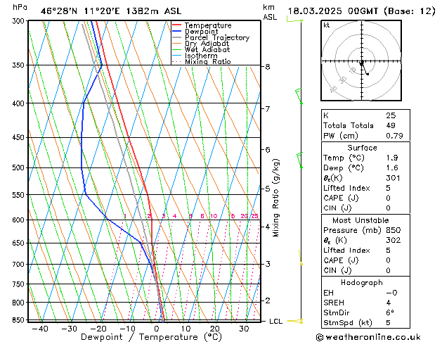Click the '30' temperature axis label
442x342 pixels.
point(244,329)
